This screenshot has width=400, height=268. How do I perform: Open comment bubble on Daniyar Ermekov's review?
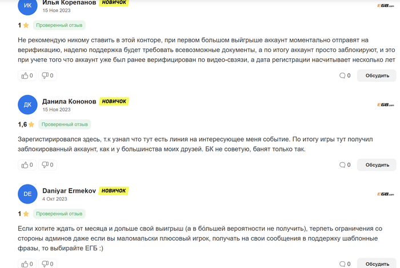coord(342,263)
